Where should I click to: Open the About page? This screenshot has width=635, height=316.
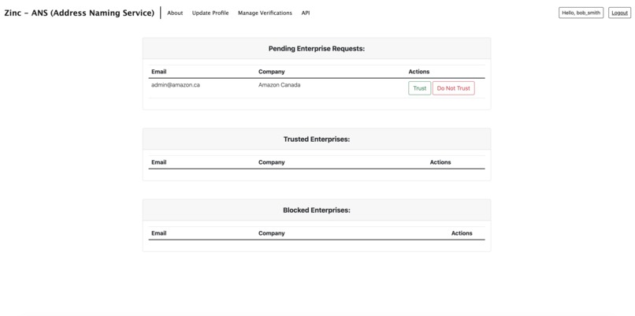[x=175, y=13]
